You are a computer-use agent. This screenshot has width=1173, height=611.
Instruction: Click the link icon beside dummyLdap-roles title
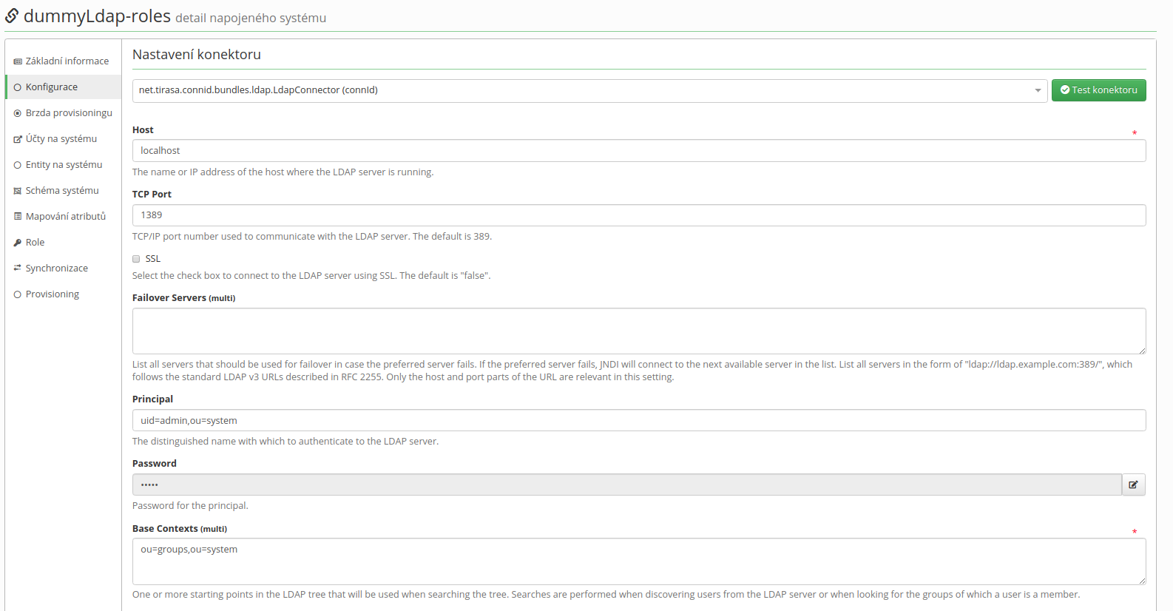pos(12,16)
